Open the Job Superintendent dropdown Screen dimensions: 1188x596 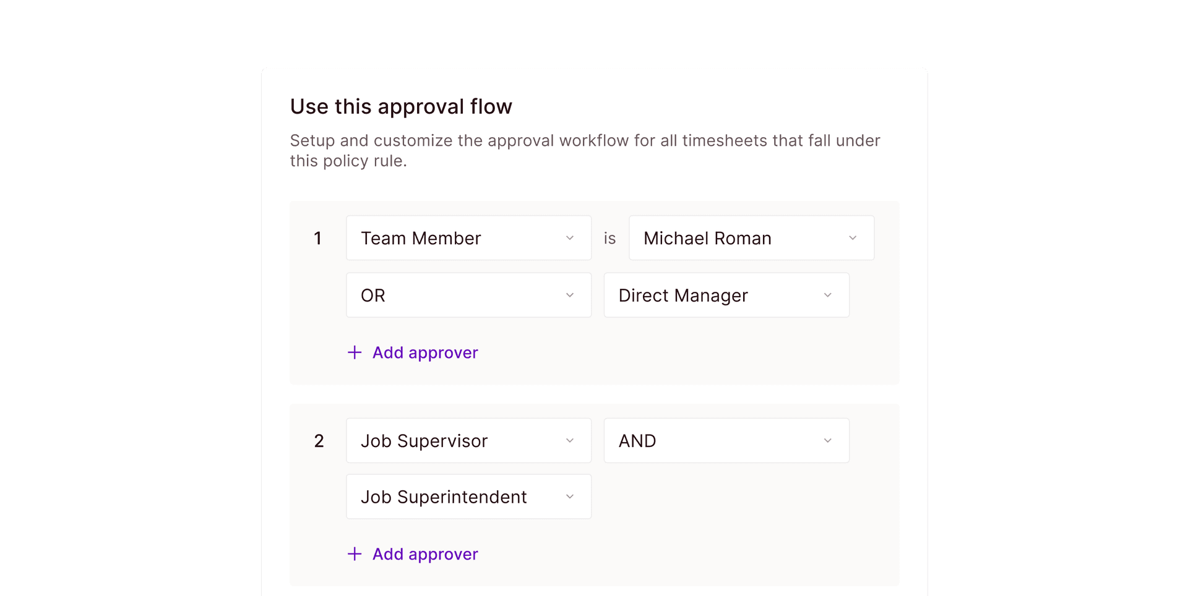tap(468, 496)
